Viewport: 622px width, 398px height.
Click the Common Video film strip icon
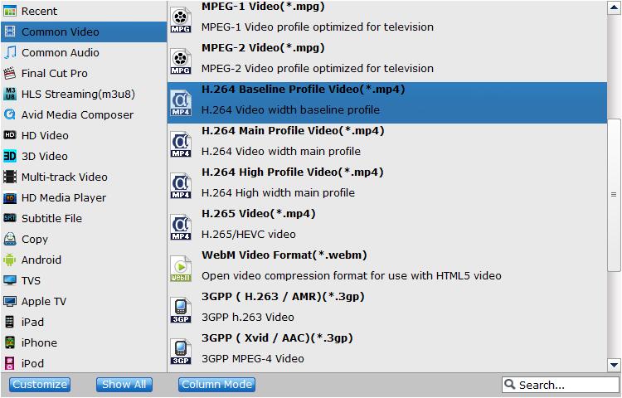[9, 32]
